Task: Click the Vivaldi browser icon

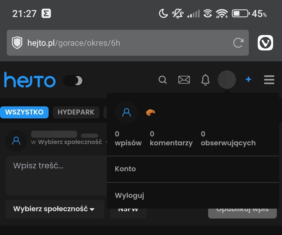Action: (265, 43)
